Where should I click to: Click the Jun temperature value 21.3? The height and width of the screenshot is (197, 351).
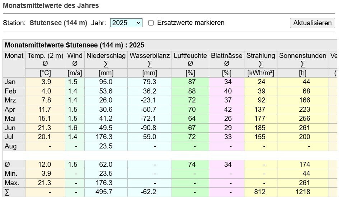tap(46, 128)
